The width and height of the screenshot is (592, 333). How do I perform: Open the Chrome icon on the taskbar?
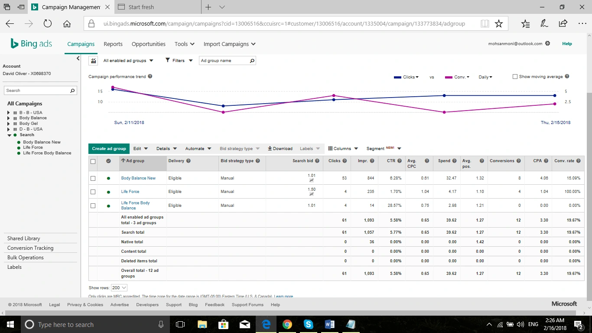point(287,324)
